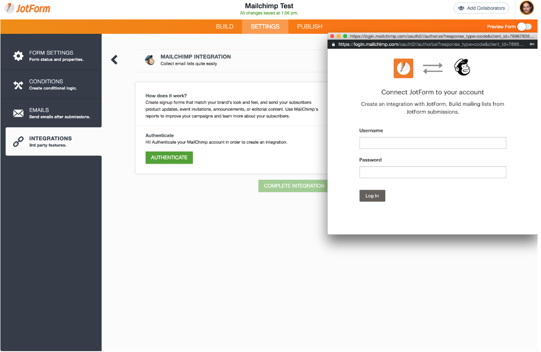
Task: Click the JotForm logo
Action: point(28,8)
